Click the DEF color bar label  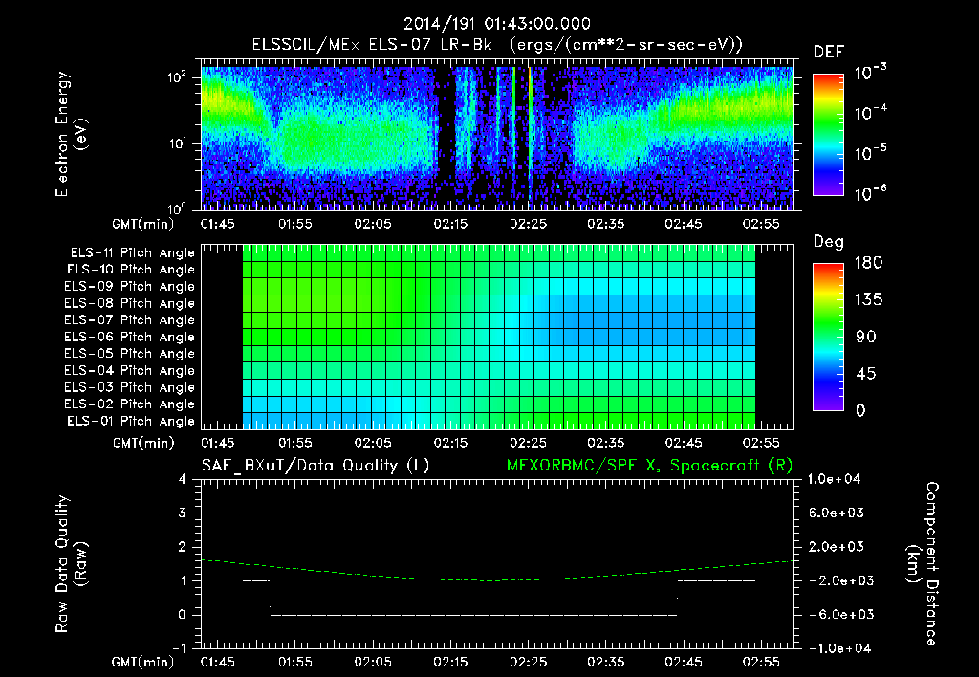(x=829, y=52)
